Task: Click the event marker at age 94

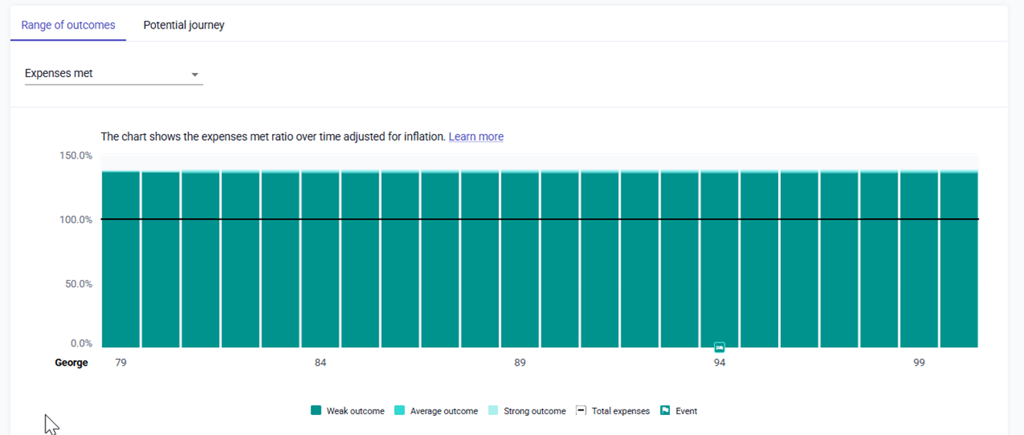Action: click(x=719, y=347)
